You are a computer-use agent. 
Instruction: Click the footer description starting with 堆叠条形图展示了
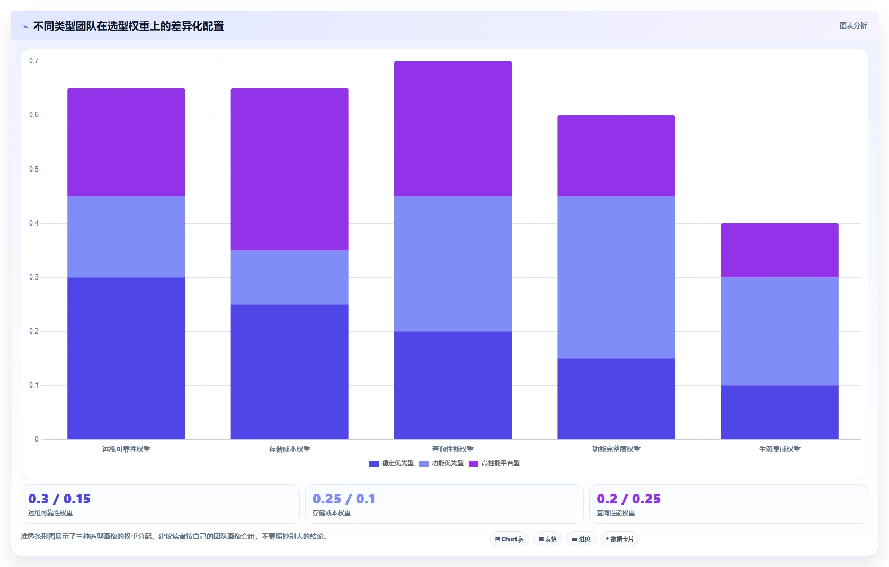click(175, 536)
